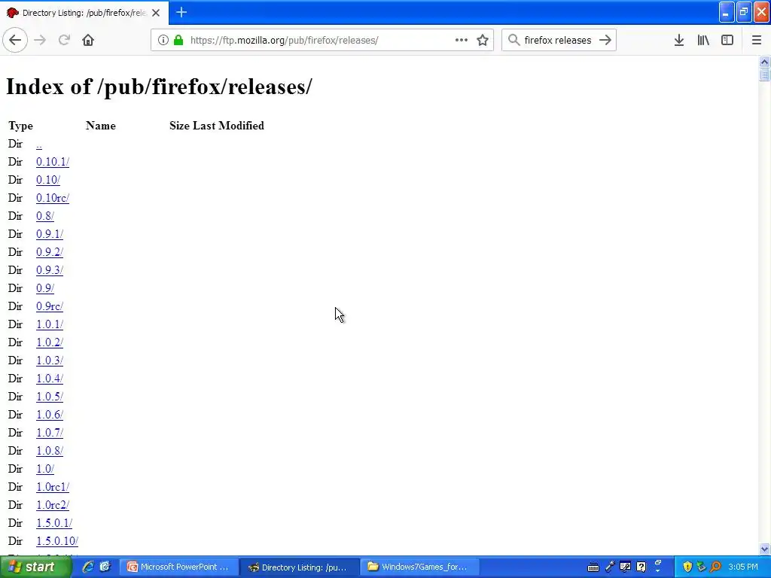Open the 1.0.6/ directory
The height and width of the screenshot is (578, 771).
(x=50, y=415)
